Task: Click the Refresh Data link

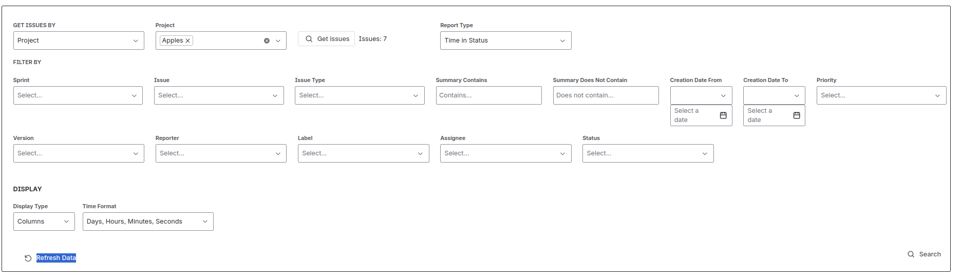Action: click(56, 258)
